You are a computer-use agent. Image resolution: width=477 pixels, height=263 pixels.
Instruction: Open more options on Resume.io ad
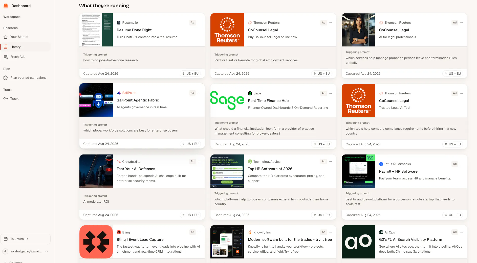pyautogui.click(x=199, y=23)
